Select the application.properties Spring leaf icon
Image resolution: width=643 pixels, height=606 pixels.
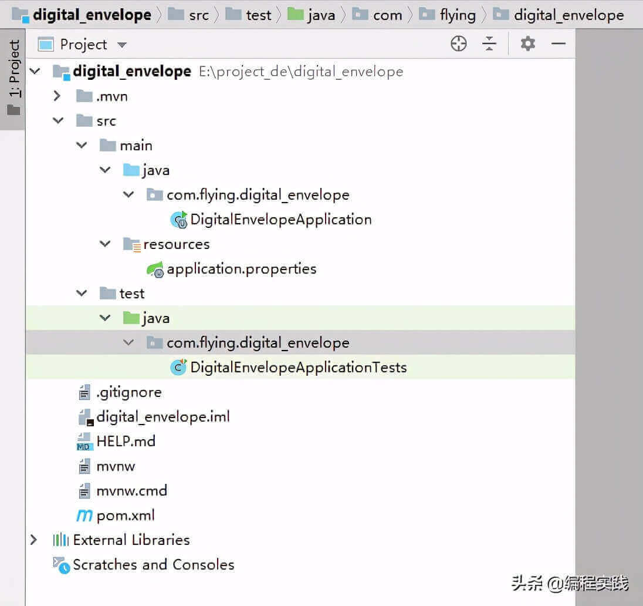point(155,270)
